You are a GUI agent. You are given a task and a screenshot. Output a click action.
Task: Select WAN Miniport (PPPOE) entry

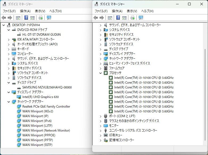coord(39,135)
